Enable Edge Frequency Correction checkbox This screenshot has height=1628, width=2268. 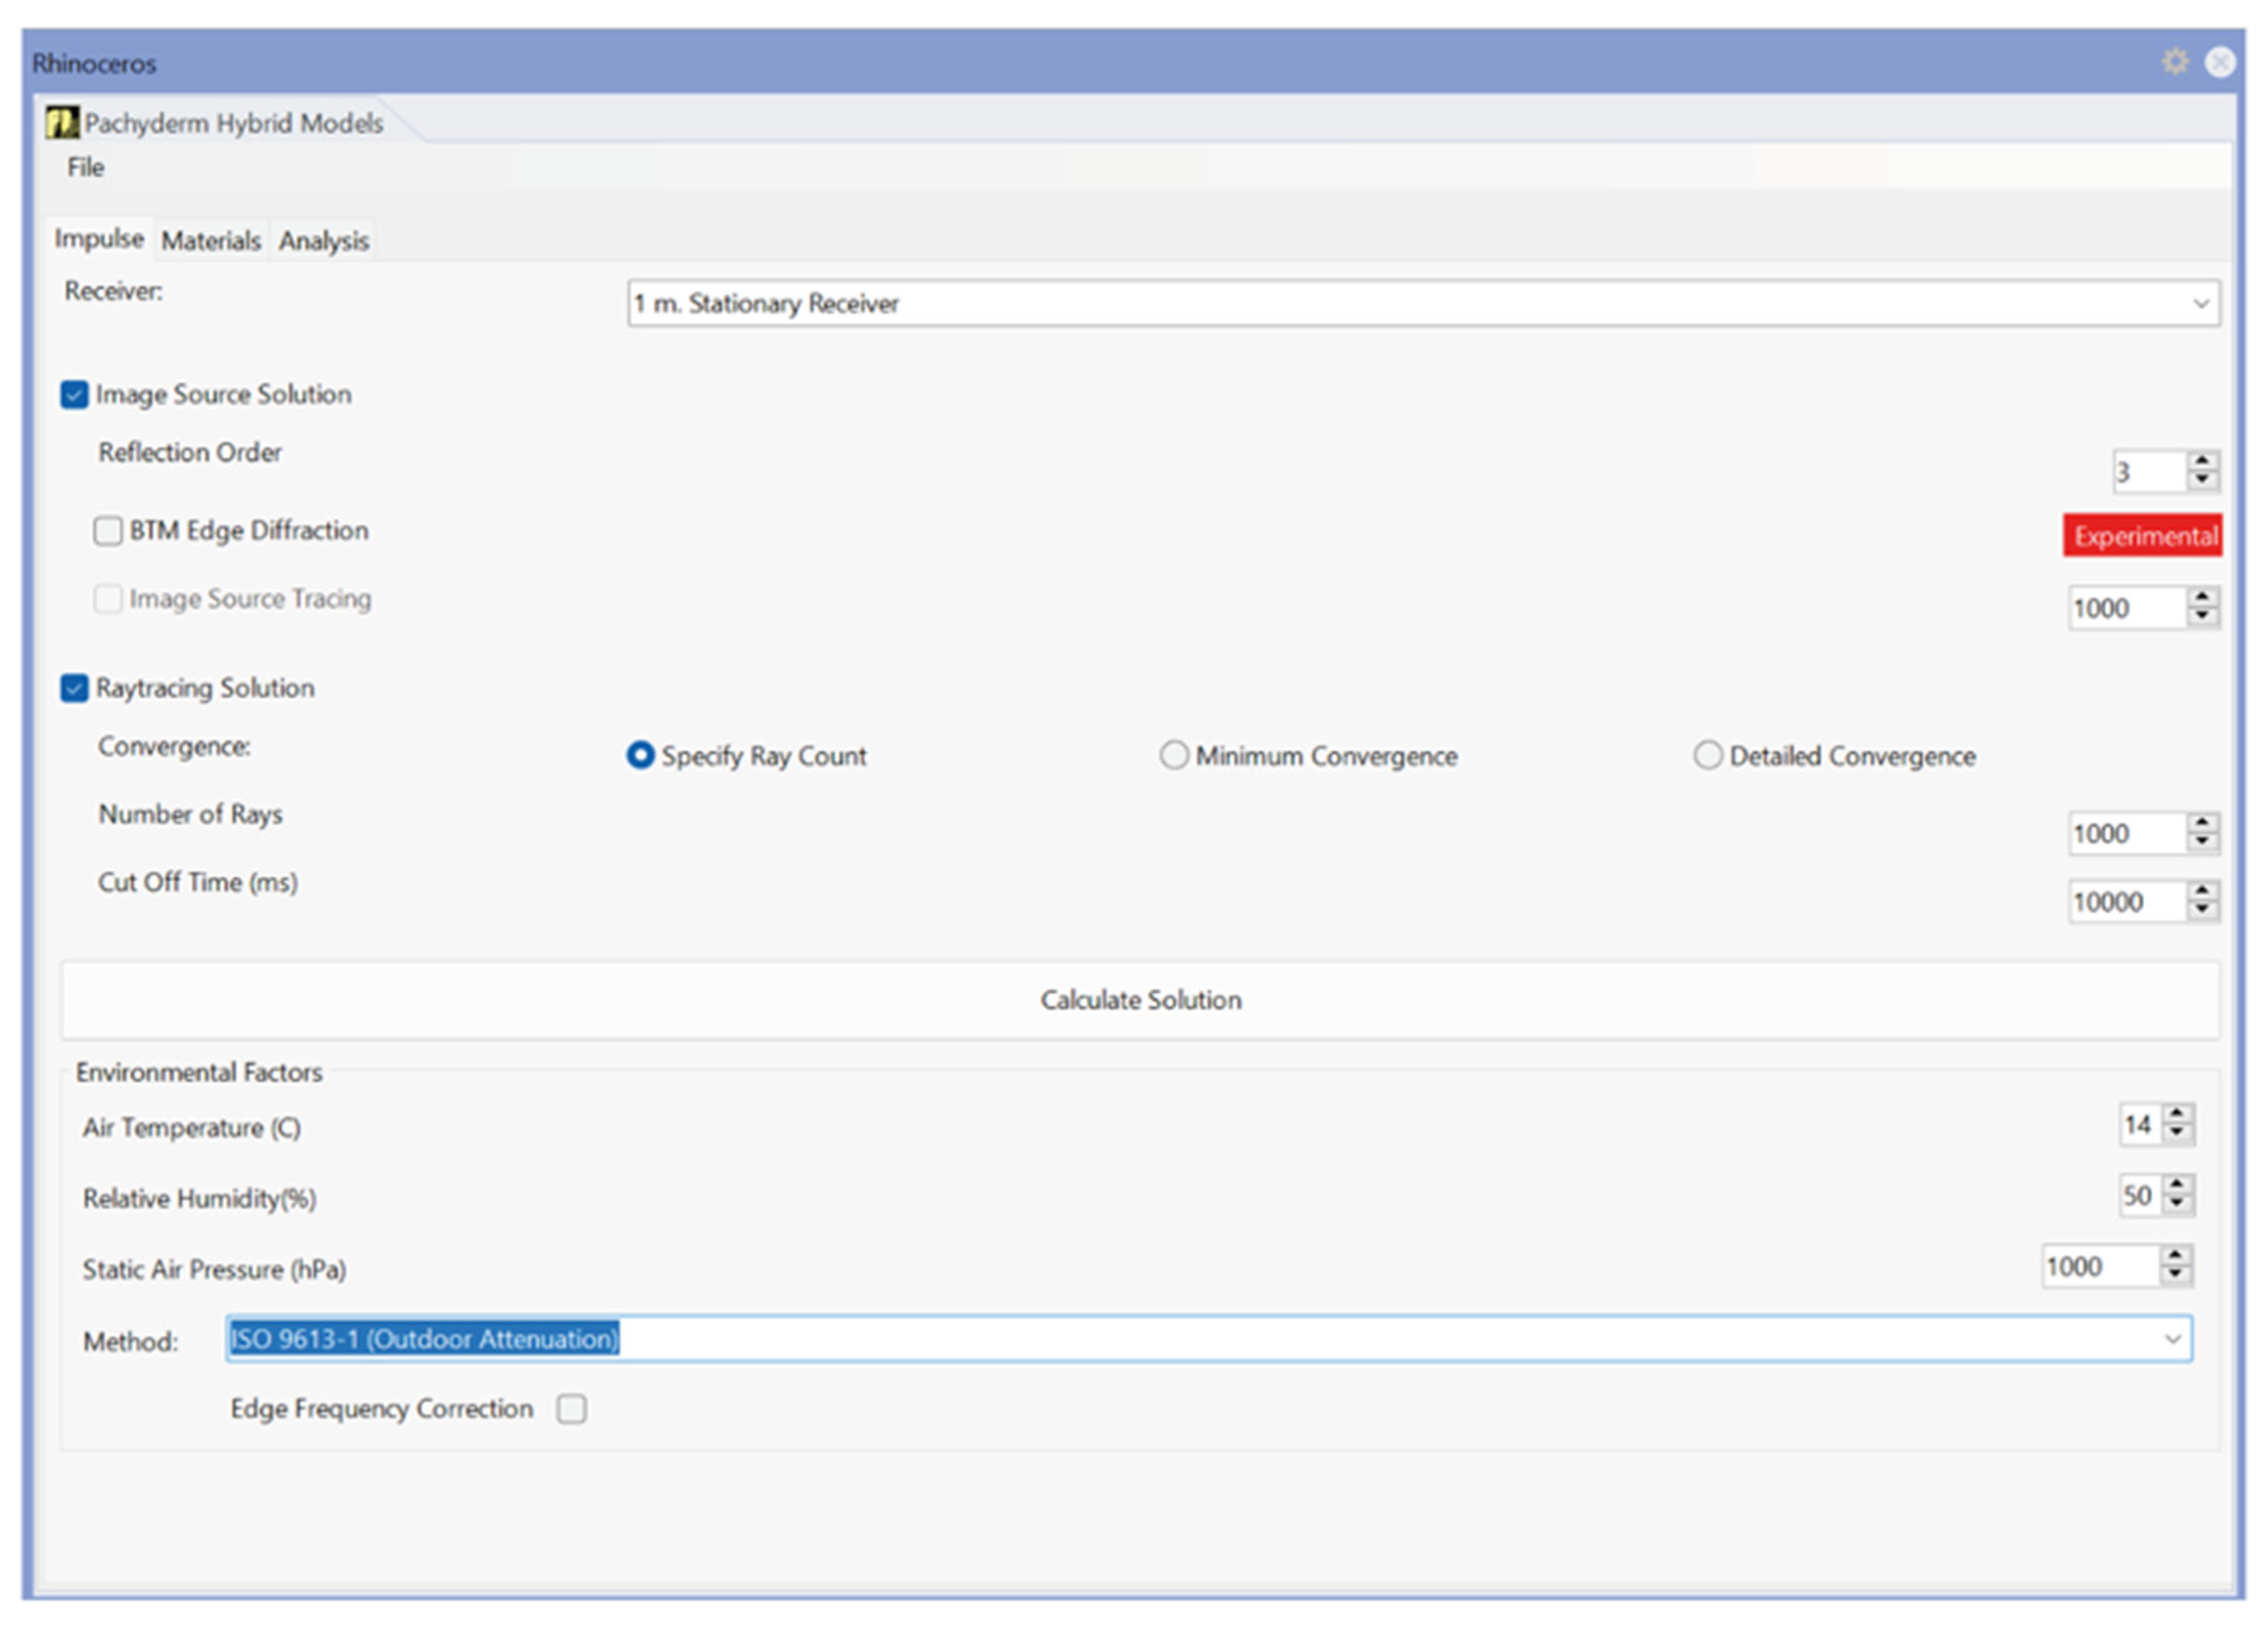pos(572,1408)
